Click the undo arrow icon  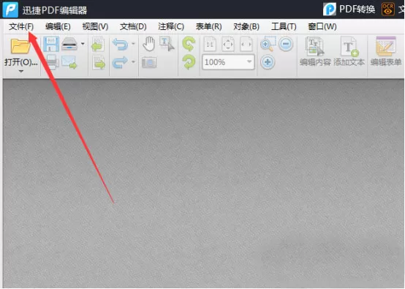coord(121,44)
